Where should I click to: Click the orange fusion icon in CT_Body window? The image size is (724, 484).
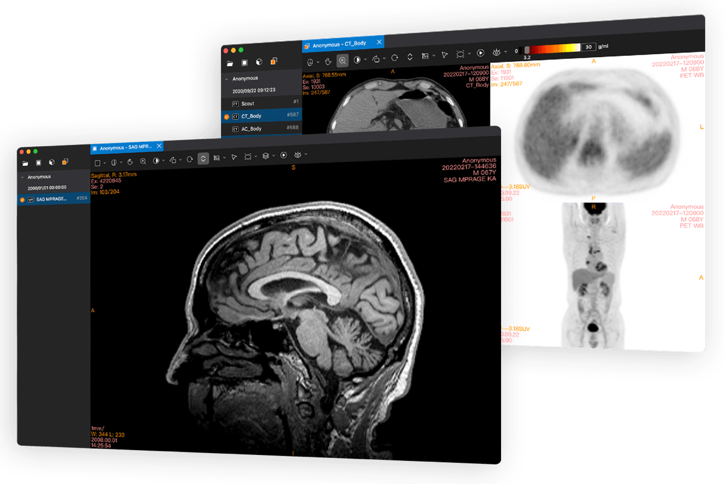pyautogui.click(x=274, y=61)
